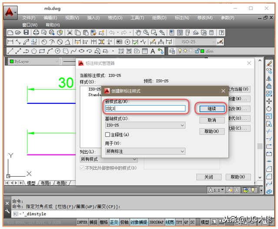Image resolution: width=278 pixels, height=229 pixels.
Task: Open the 列出 所有样式 dropdown
Action: tap(109, 159)
